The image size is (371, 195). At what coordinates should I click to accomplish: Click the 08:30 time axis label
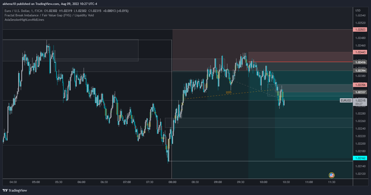point(195,182)
